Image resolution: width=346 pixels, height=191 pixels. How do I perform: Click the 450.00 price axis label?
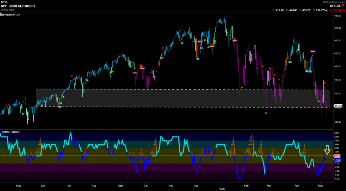338,53
